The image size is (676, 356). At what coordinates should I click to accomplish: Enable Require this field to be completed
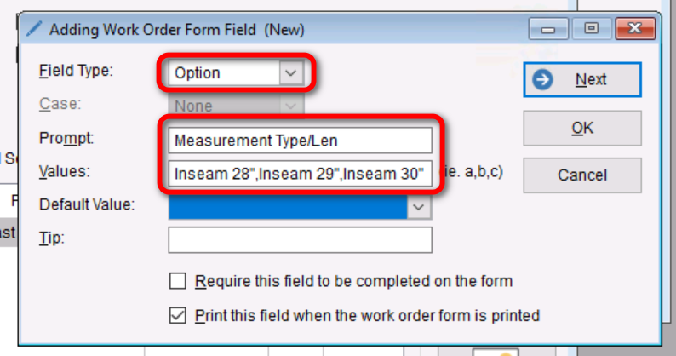point(178,281)
